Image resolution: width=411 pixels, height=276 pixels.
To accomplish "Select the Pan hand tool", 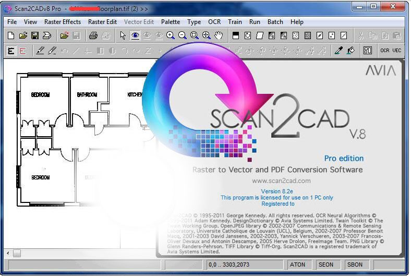I will click(x=219, y=36).
